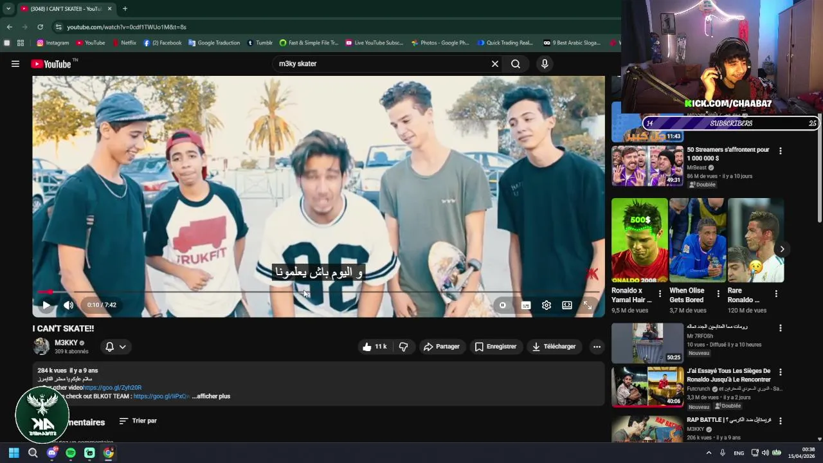Viewport: 823px width, 463px height.
Task: Open the player settings gear
Action: [547, 305]
